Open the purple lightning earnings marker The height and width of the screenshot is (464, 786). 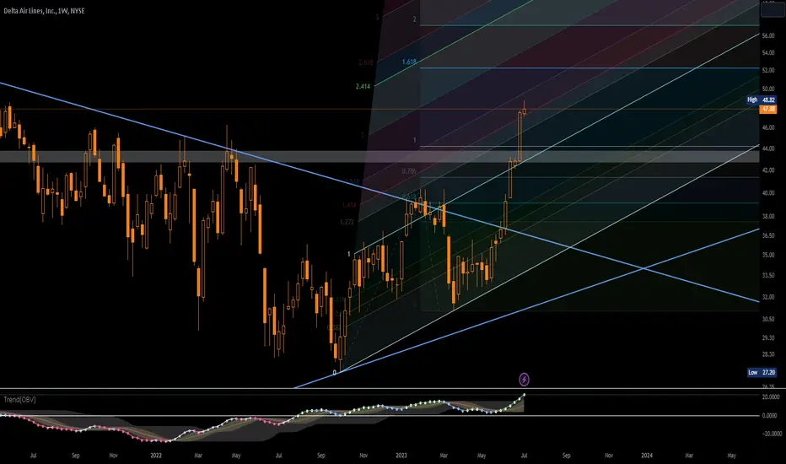pos(524,380)
